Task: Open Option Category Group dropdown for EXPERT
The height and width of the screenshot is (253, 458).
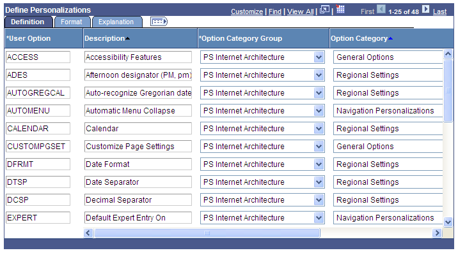Action: point(319,218)
